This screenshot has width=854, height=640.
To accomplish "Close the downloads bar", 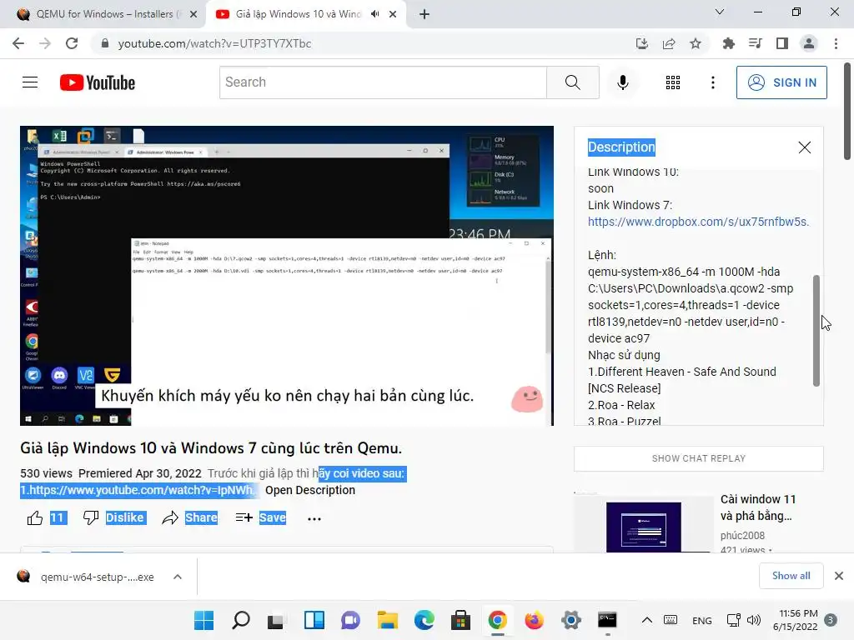I will 839,576.
